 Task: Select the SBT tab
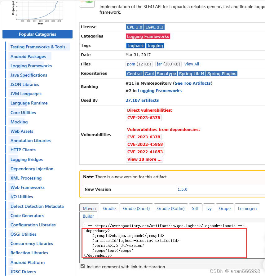(195, 208)
